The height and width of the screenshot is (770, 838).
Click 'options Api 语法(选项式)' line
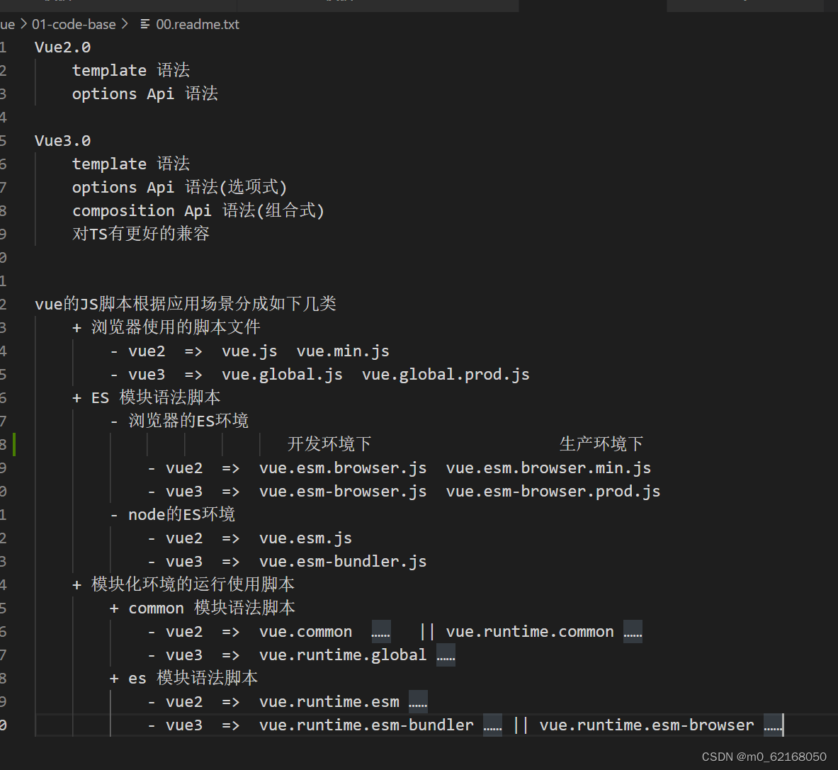180,187
